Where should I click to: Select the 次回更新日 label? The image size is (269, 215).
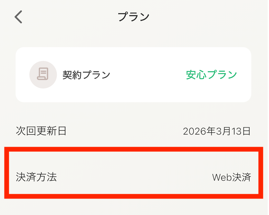(41, 131)
